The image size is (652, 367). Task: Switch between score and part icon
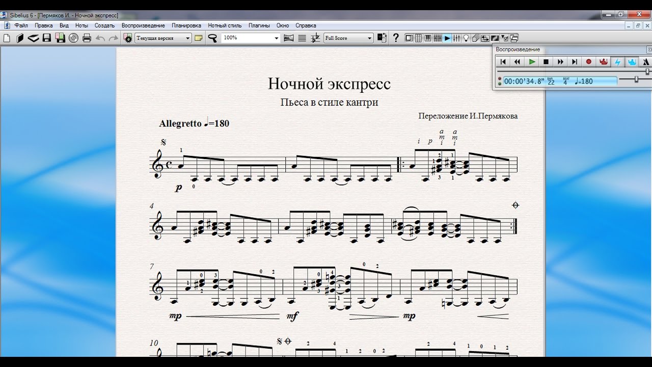pyautogui.click(x=382, y=38)
